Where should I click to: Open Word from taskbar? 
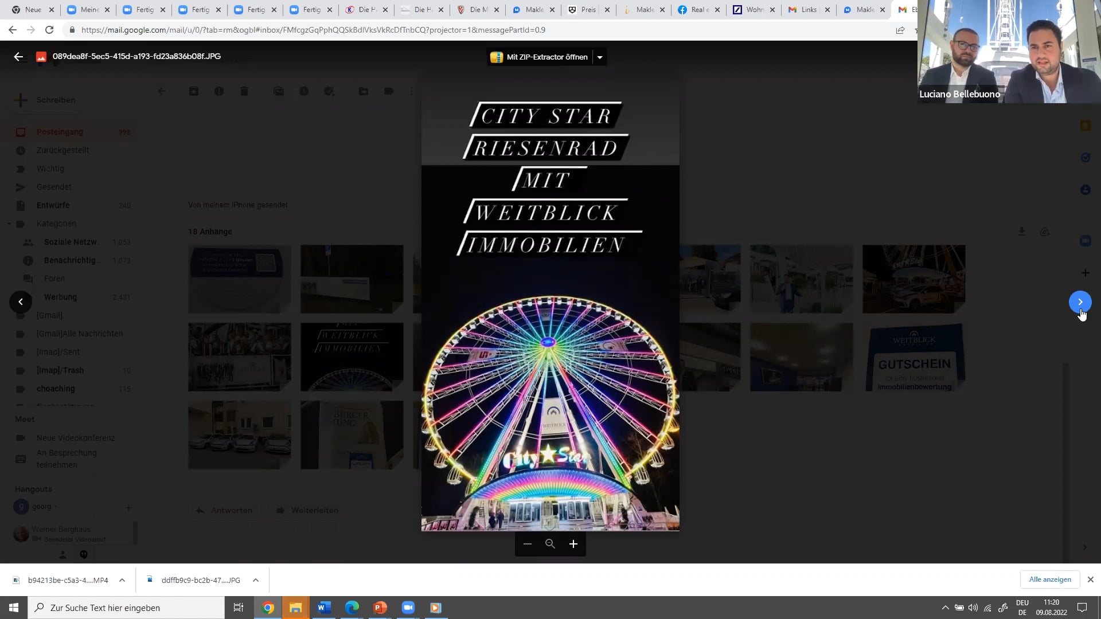(324, 608)
